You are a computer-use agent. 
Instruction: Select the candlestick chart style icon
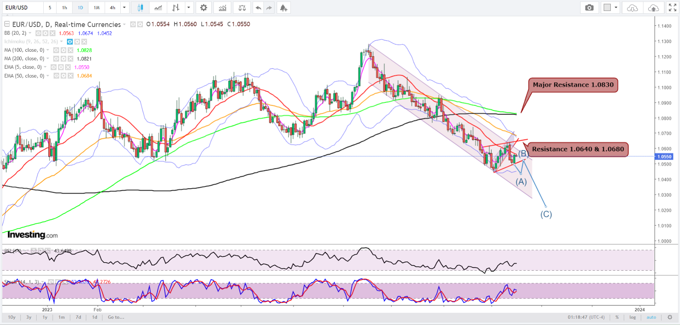click(140, 8)
